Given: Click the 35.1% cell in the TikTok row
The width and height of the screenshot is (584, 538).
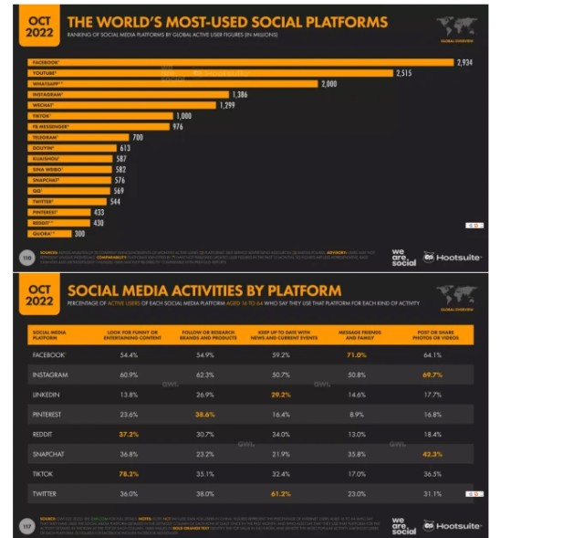Looking at the screenshot, I should (x=204, y=474).
